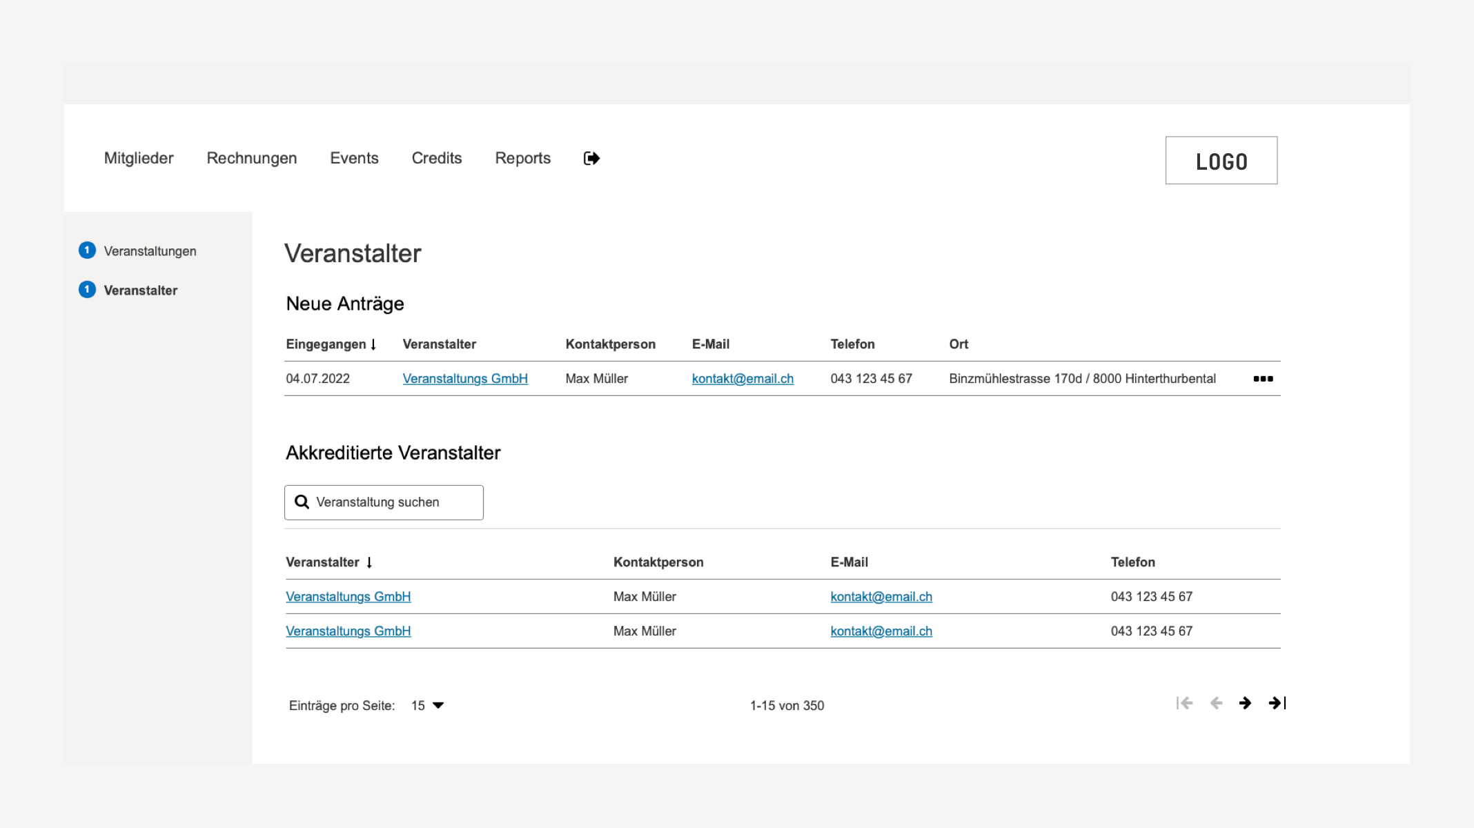Click the previous-page arrow icon

(x=1215, y=704)
